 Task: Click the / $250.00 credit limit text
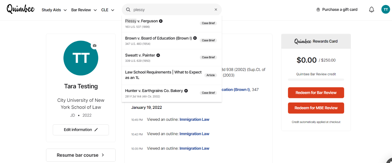327,60
